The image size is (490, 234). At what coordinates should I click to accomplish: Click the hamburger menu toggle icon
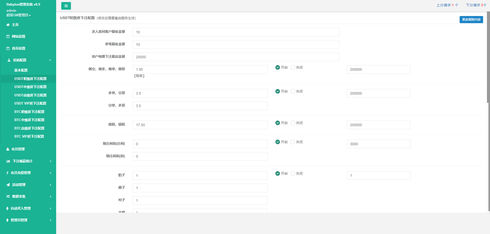[66, 6]
